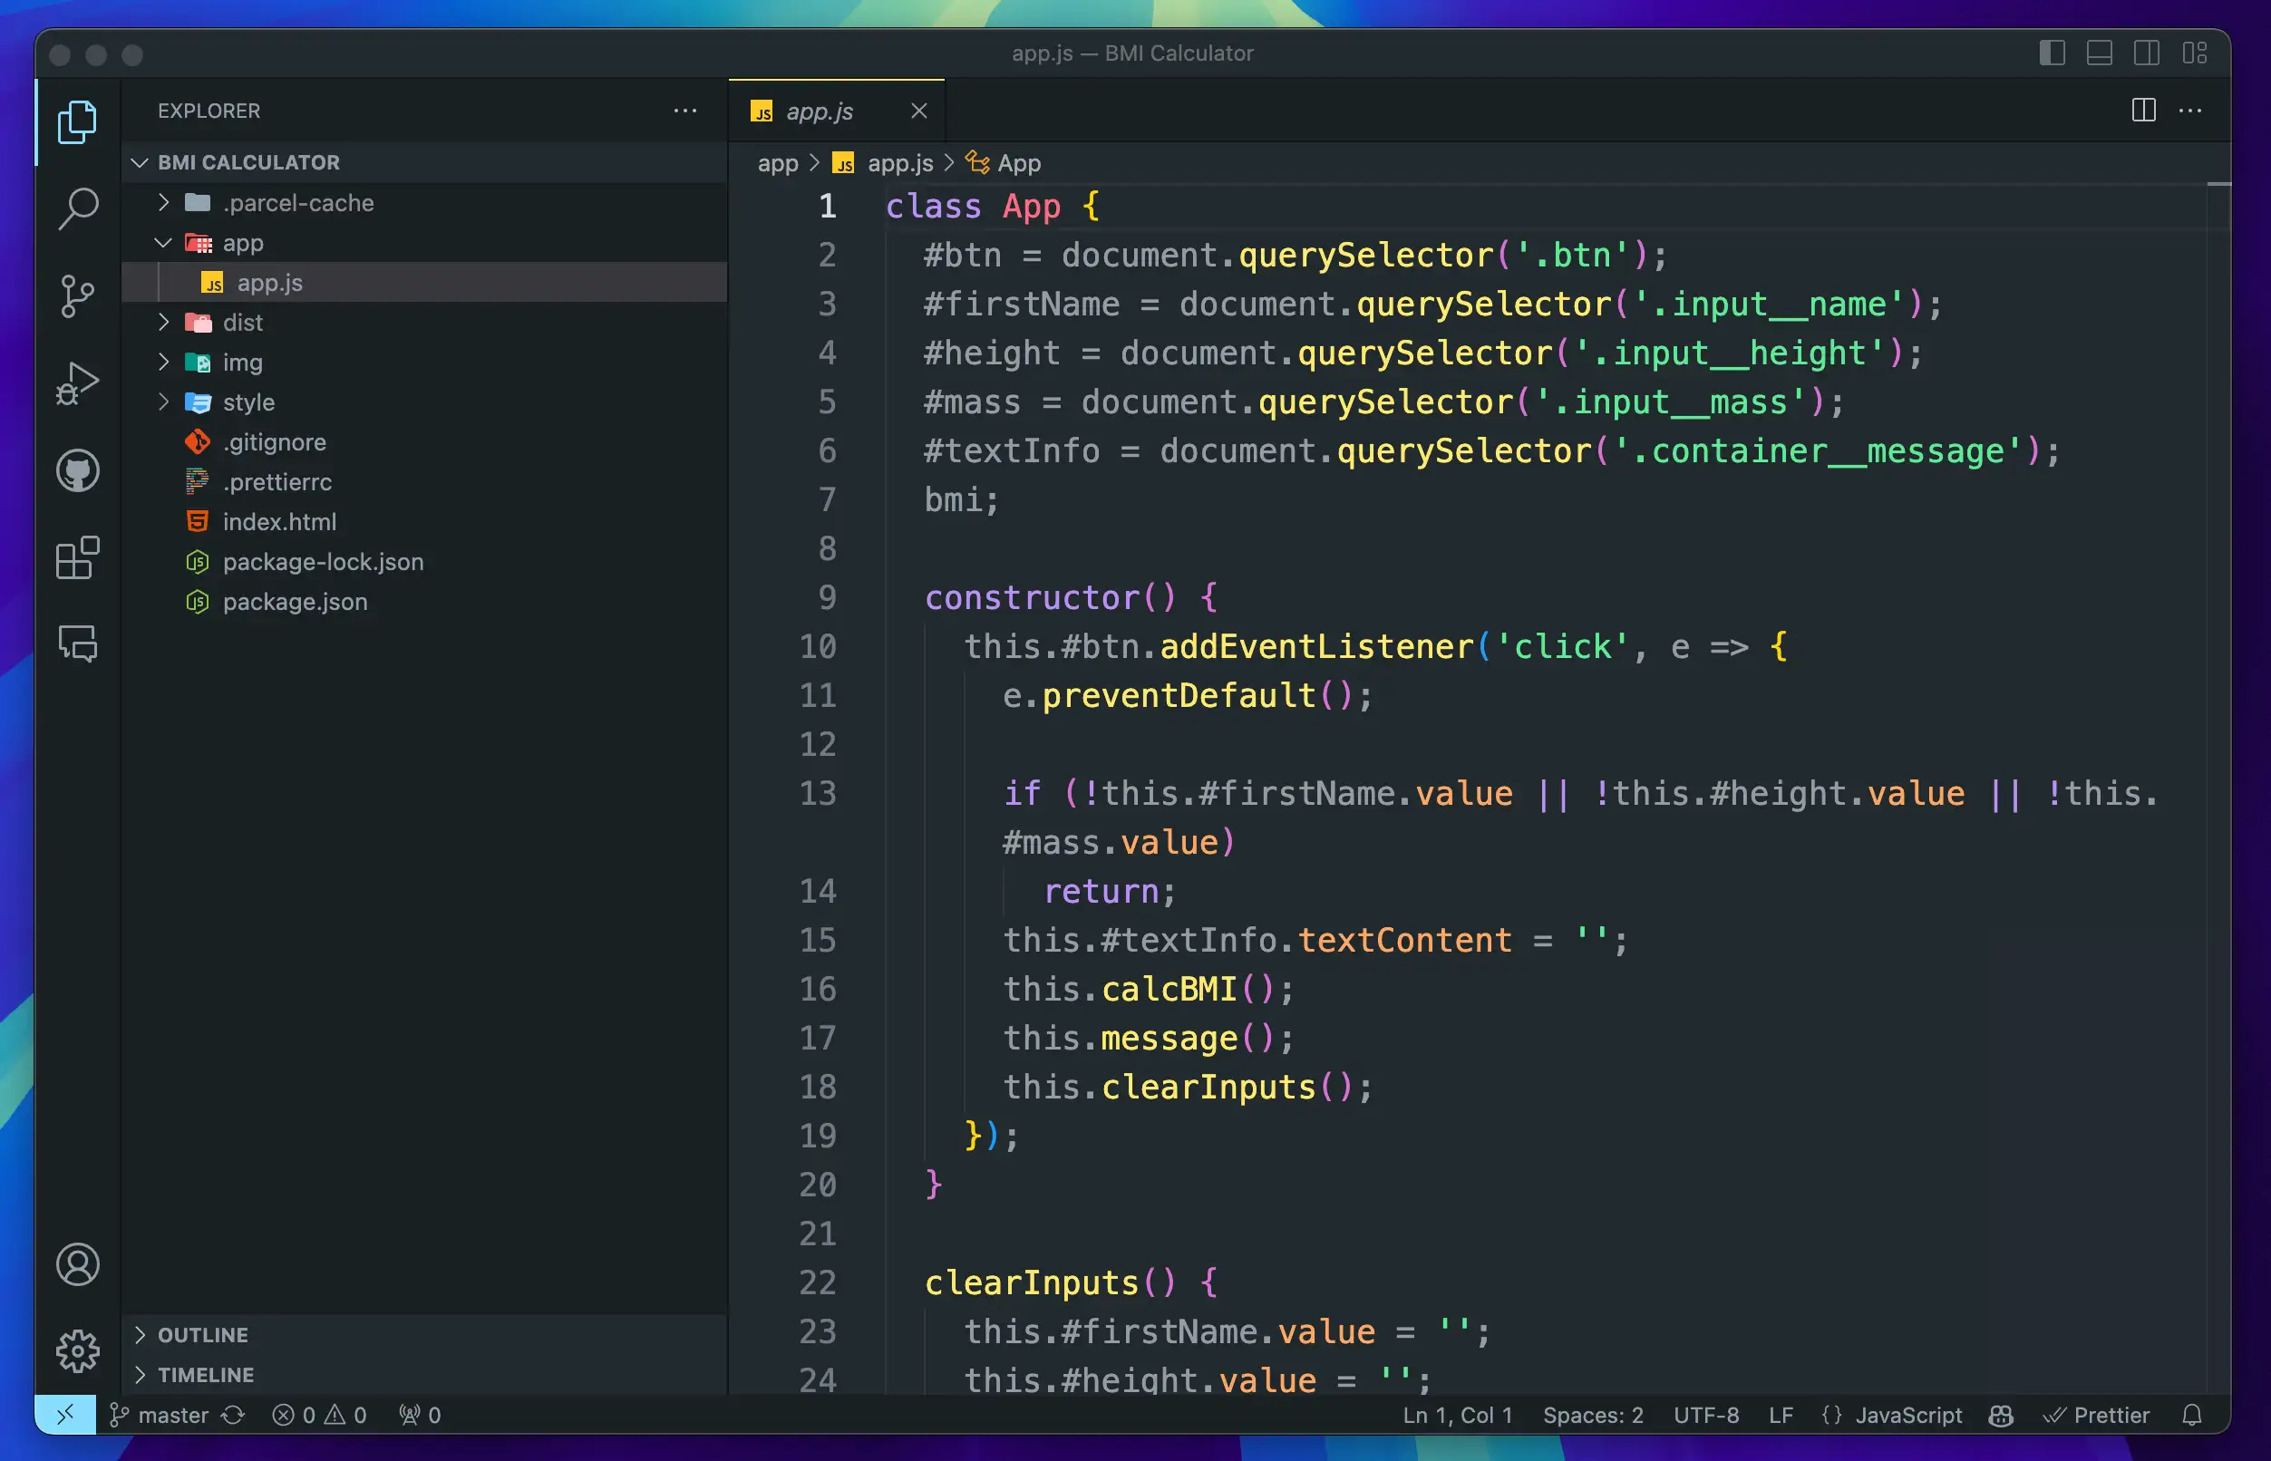The height and width of the screenshot is (1461, 2271).
Task: Click the EXPLORER panel title
Action: pyautogui.click(x=209, y=110)
